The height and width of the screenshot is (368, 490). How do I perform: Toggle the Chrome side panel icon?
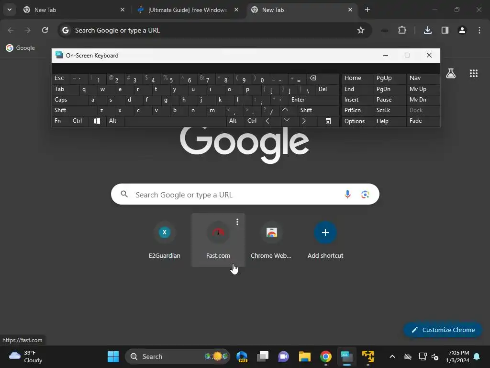click(x=445, y=30)
